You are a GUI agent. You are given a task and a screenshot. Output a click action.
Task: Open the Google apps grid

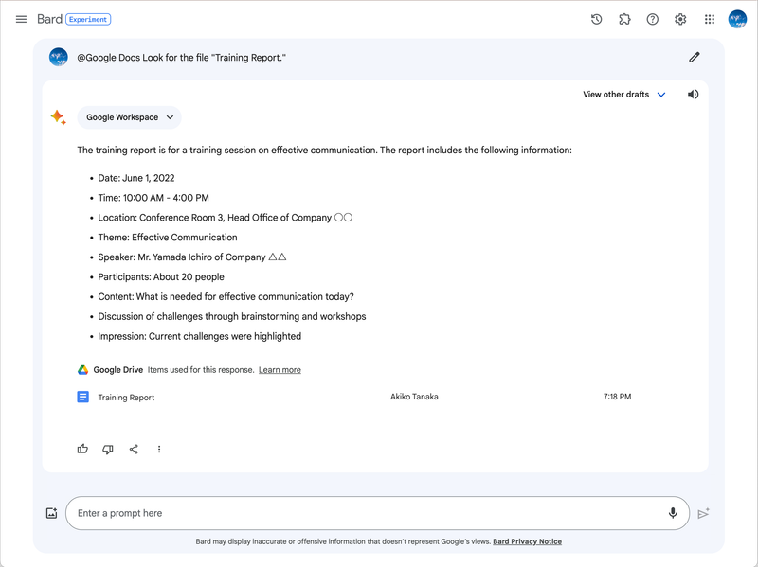point(709,19)
